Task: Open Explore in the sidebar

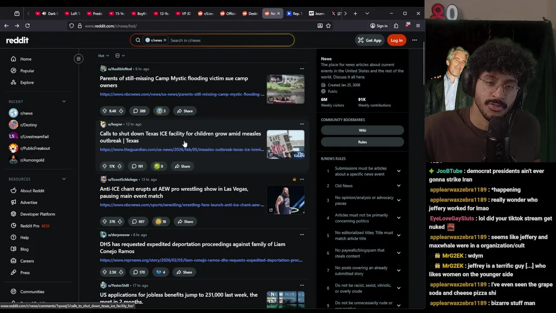Action: (26, 82)
